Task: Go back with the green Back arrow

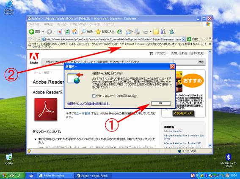Action: point(32,32)
